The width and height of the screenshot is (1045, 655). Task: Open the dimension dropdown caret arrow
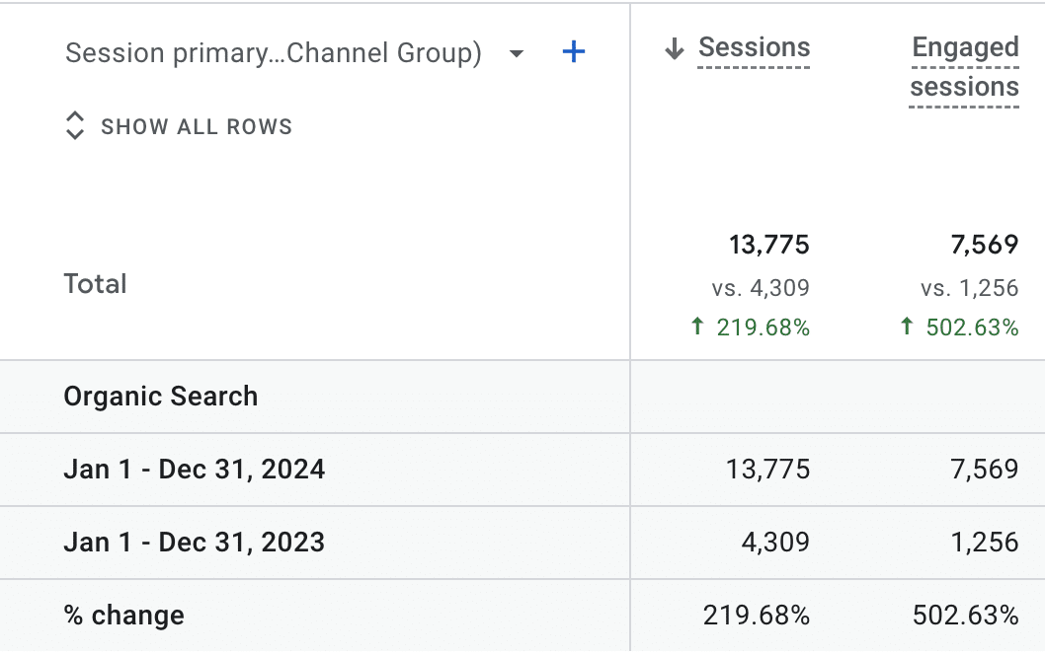516,53
